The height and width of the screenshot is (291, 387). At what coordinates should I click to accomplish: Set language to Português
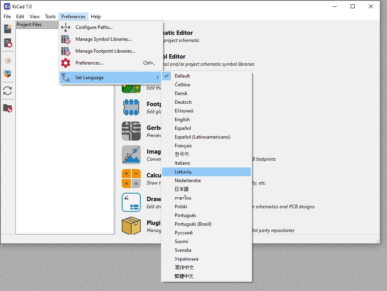click(207, 215)
